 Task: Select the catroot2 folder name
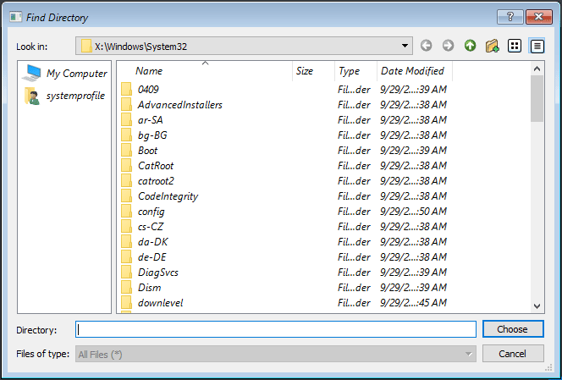click(x=156, y=180)
